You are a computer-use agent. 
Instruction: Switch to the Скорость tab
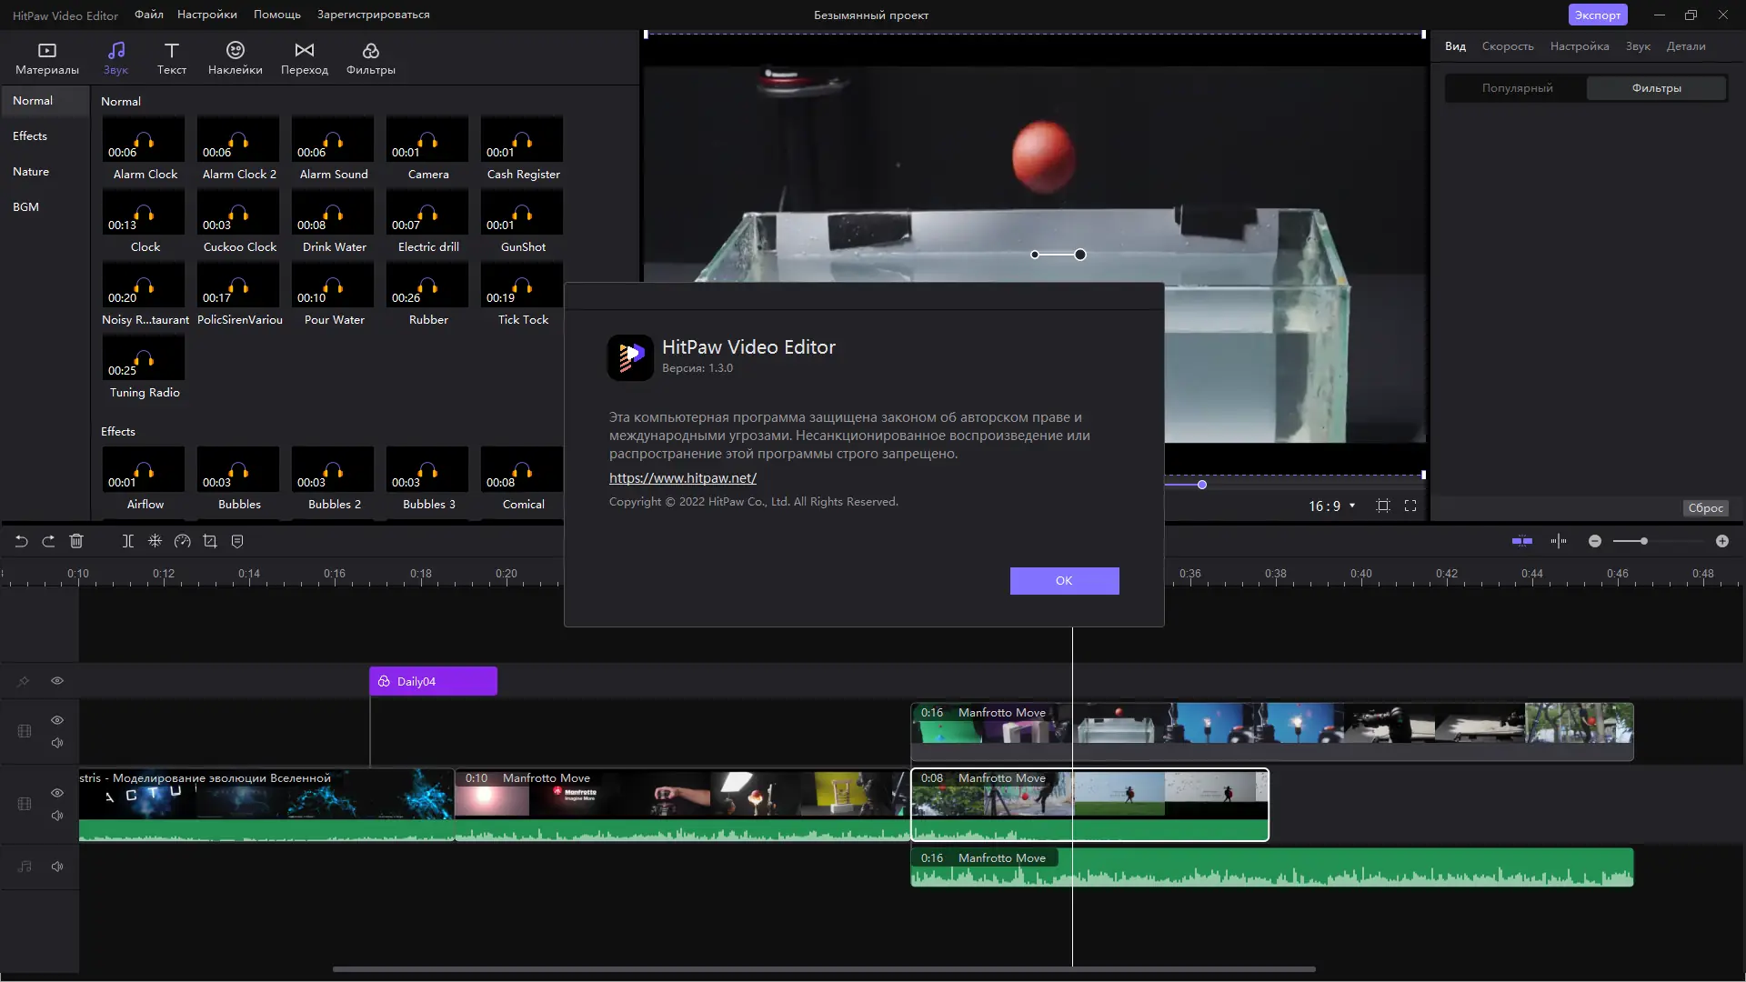[1507, 46]
